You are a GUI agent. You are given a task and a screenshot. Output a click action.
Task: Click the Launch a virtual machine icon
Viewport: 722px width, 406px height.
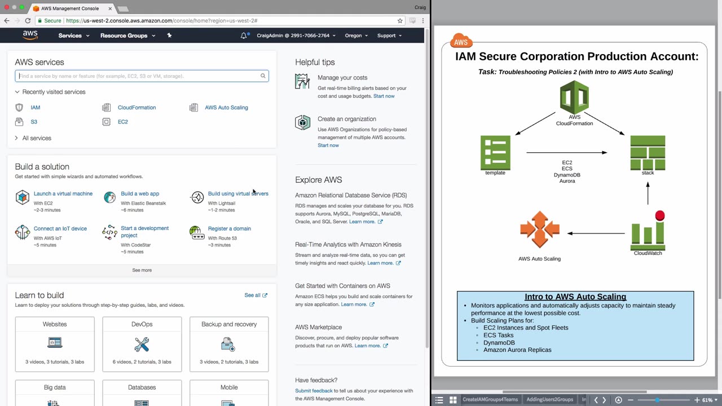22,197
